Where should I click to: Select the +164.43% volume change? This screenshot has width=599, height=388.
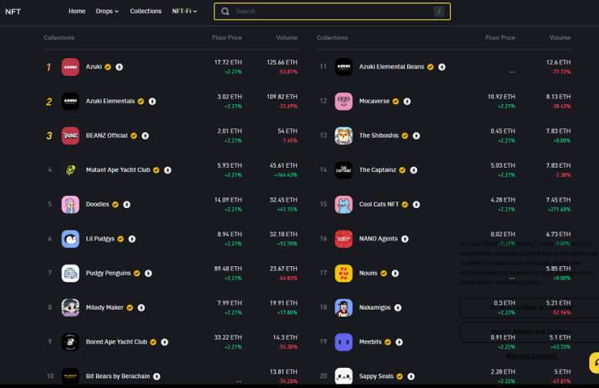(285, 175)
